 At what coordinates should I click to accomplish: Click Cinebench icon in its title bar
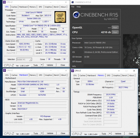click(x=73, y=2)
